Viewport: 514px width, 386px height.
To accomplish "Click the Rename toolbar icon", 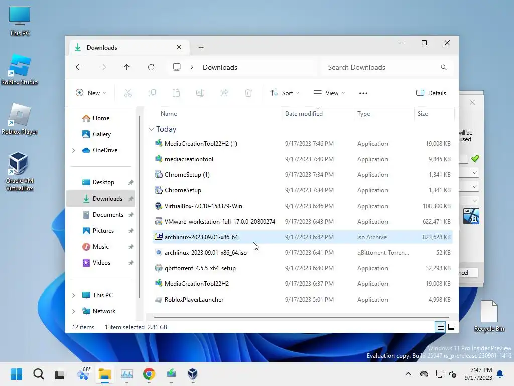I will (x=200, y=93).
